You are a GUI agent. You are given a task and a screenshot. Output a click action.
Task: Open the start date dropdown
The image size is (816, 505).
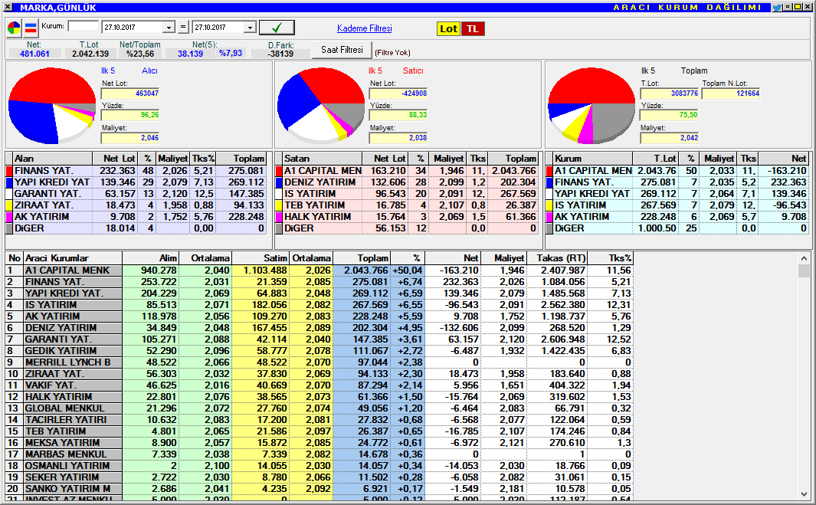click(x=169, y=28)
